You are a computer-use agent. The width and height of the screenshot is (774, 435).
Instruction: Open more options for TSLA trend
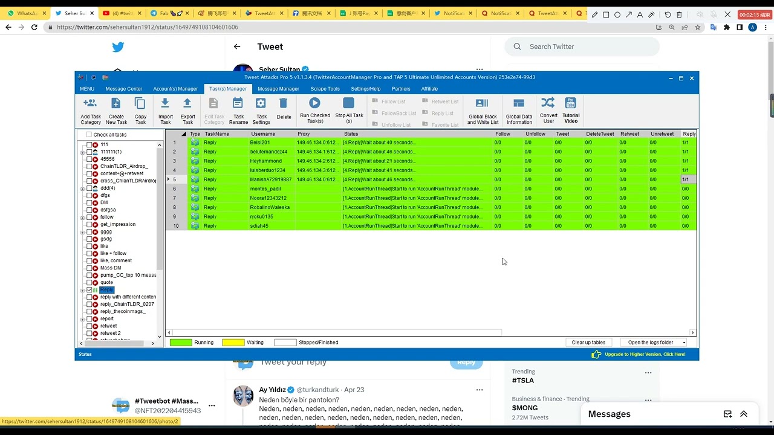[648, 373]
